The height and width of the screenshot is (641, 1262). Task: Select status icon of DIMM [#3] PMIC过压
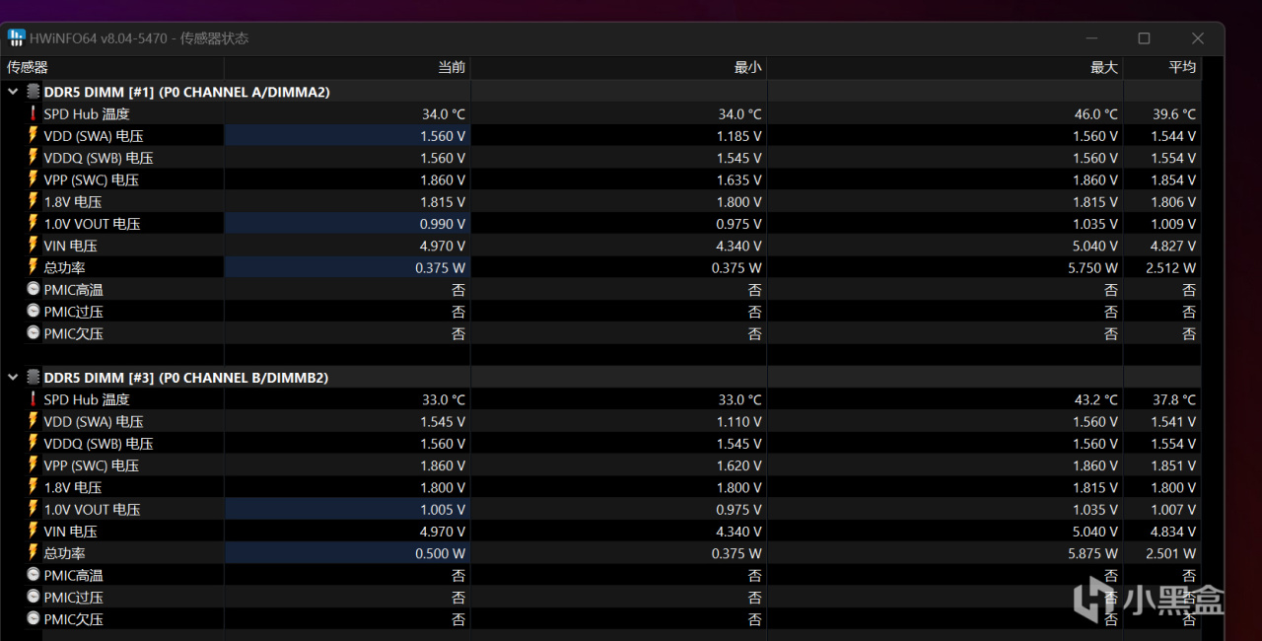pos(34,598)
